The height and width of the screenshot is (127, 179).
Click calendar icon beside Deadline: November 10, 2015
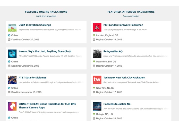point(9,92)
